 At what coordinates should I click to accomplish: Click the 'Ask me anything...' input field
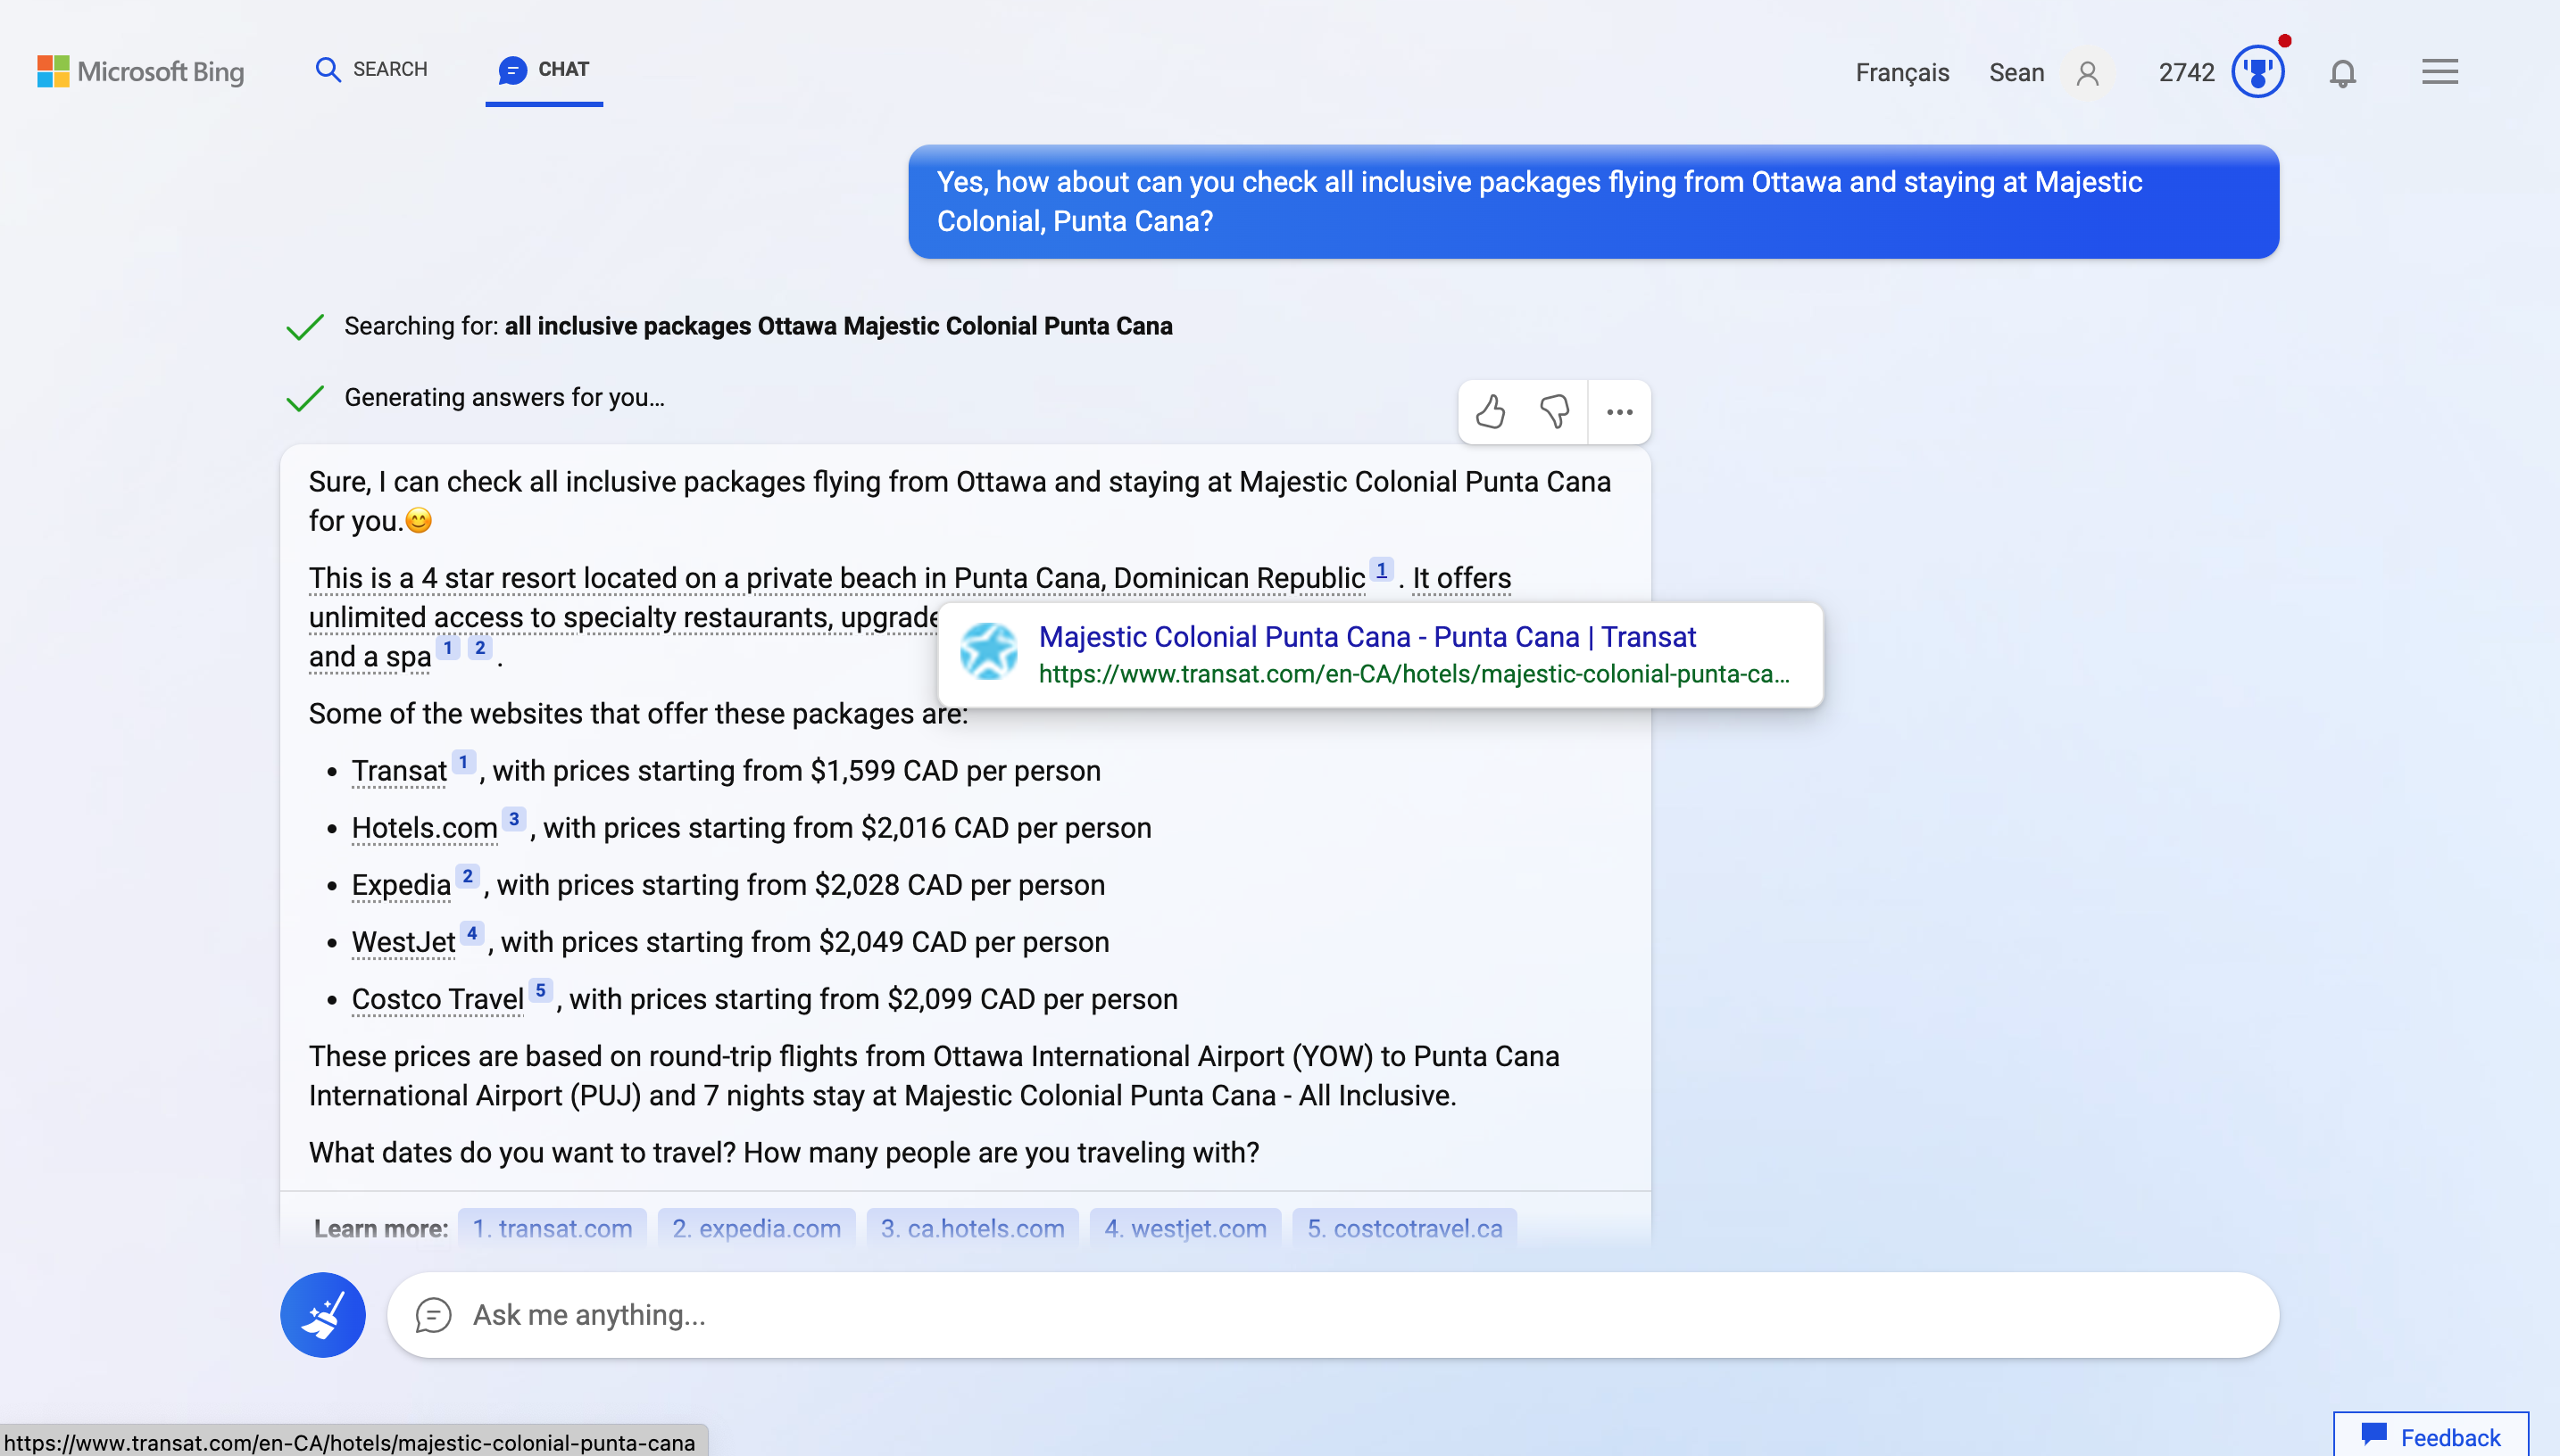[1333, 1314]
